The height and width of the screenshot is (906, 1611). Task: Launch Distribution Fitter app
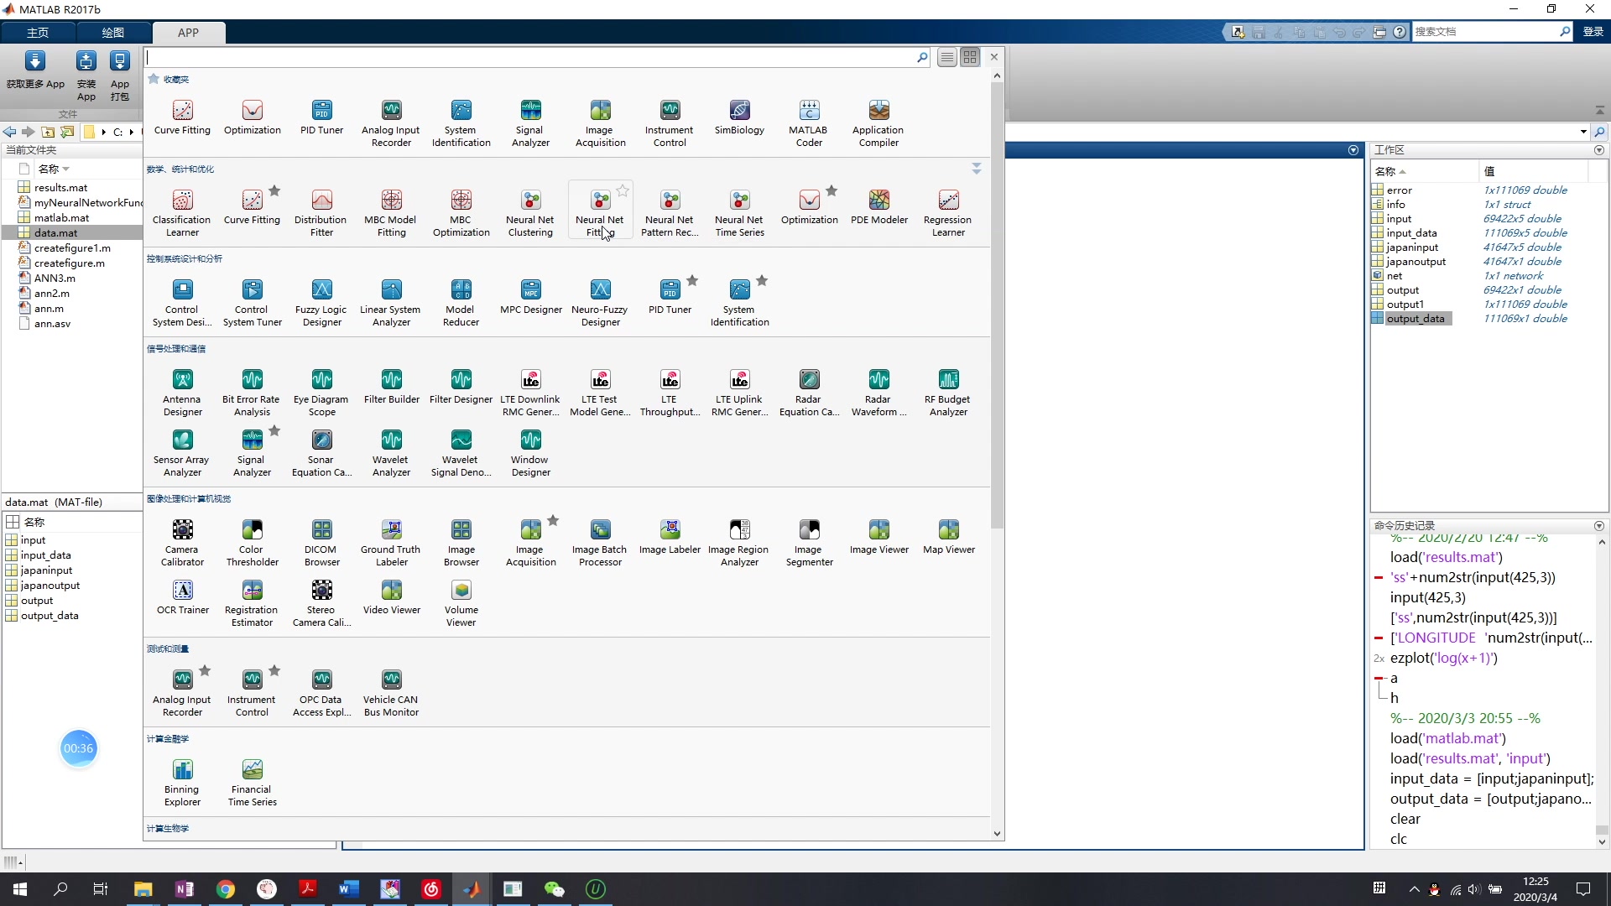click(x=321, y=212)
